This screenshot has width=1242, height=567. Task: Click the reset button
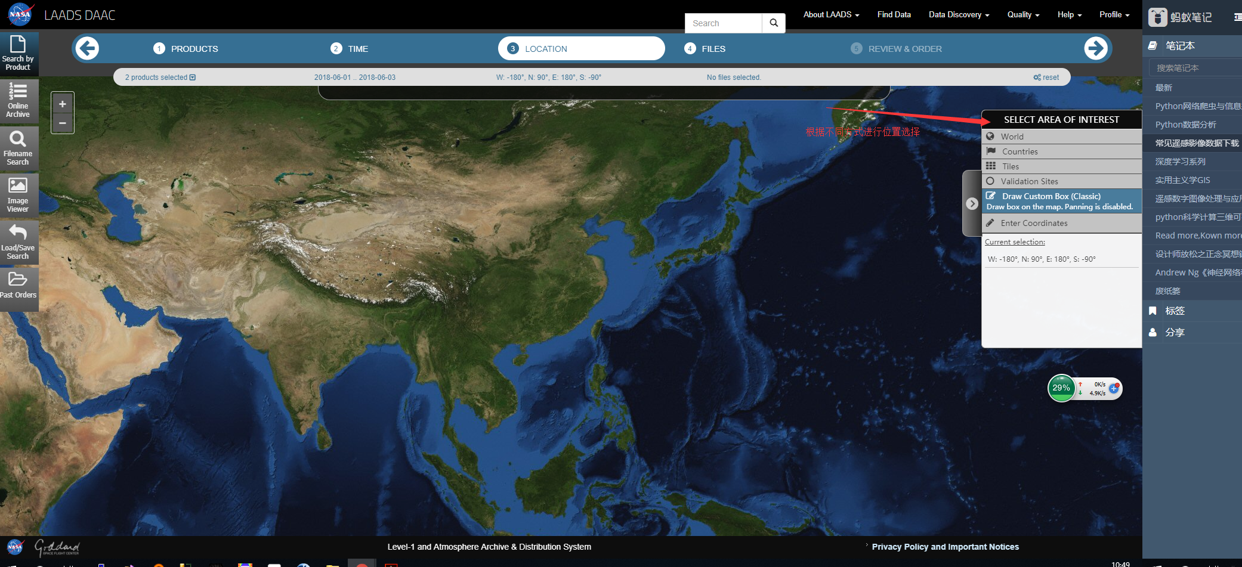pyautogui.click(x=1046, y=77)
